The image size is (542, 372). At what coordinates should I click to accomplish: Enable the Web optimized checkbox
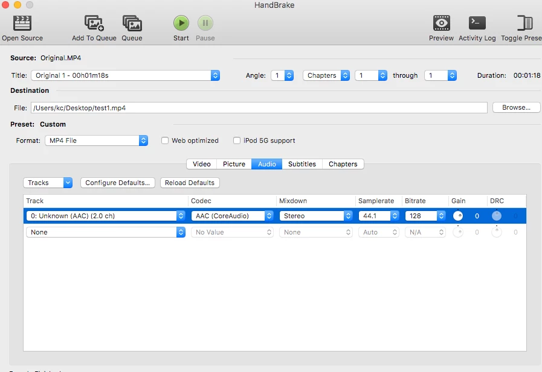(165, 140)
